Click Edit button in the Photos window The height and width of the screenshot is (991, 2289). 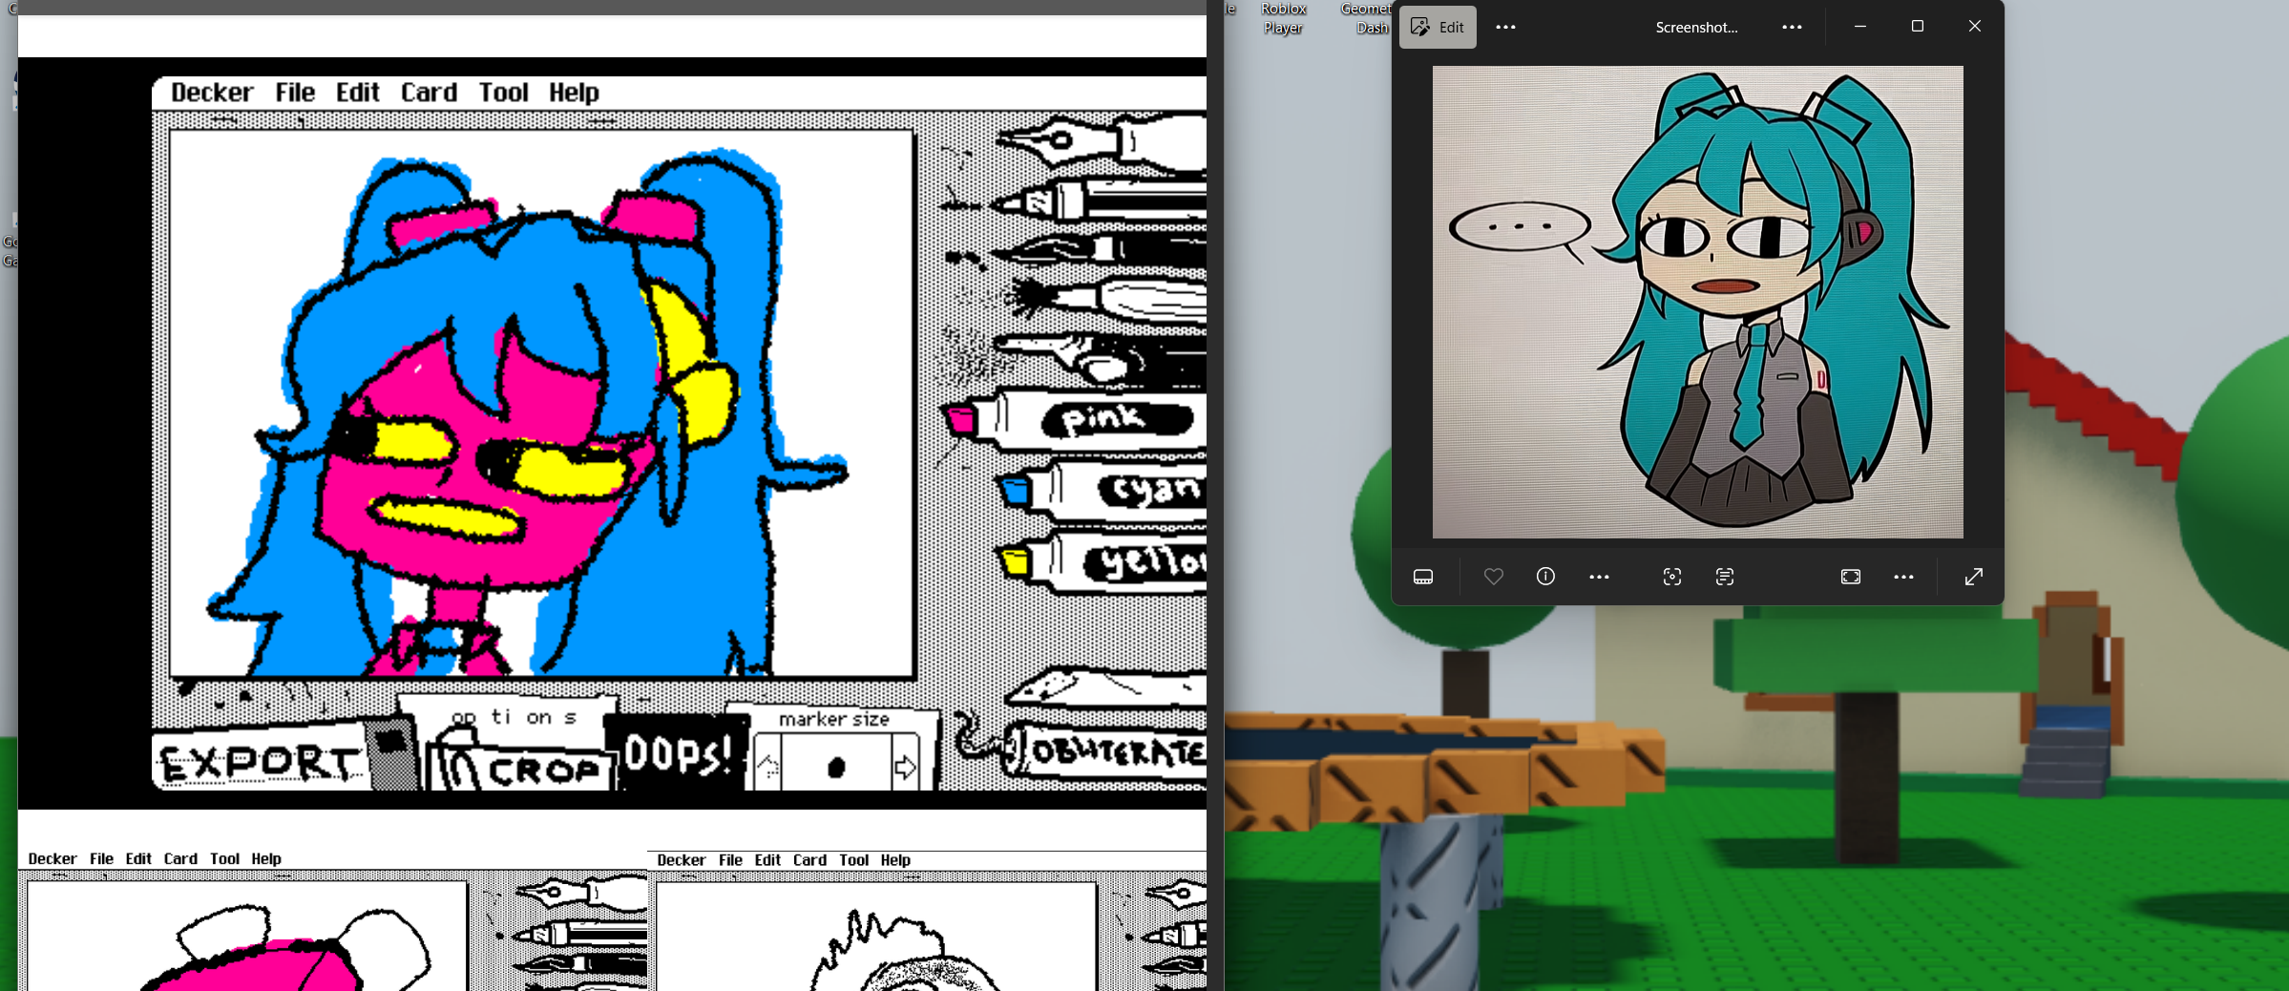(1438, 27)
